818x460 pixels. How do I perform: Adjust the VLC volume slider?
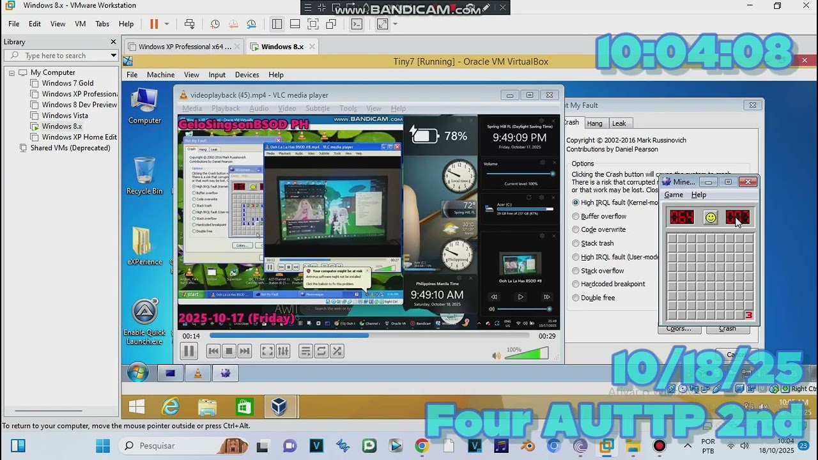pos(527,354)
